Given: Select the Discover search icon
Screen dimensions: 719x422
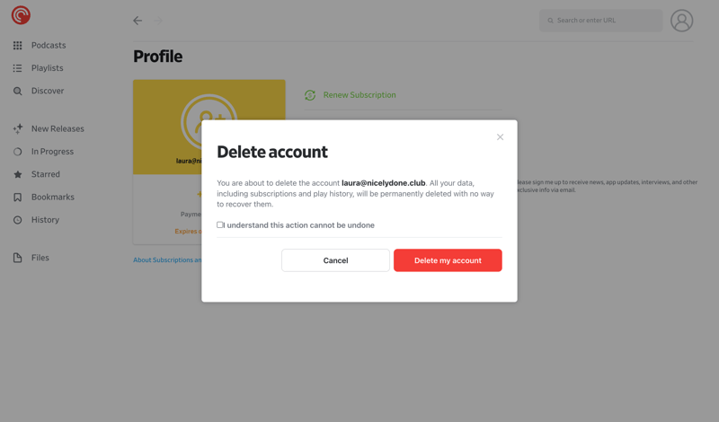Looking at the screenshot, I should [x=17, y=91].
